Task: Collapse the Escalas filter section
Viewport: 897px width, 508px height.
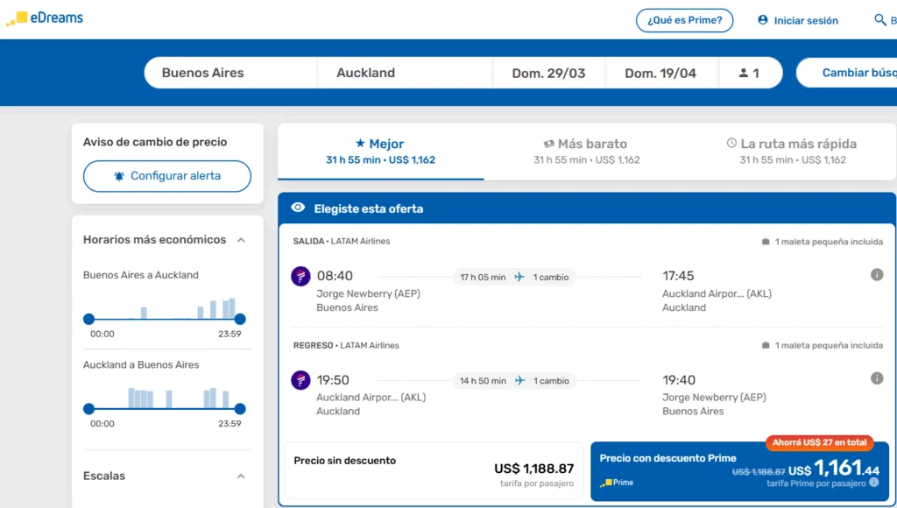Action: point(241,476)
